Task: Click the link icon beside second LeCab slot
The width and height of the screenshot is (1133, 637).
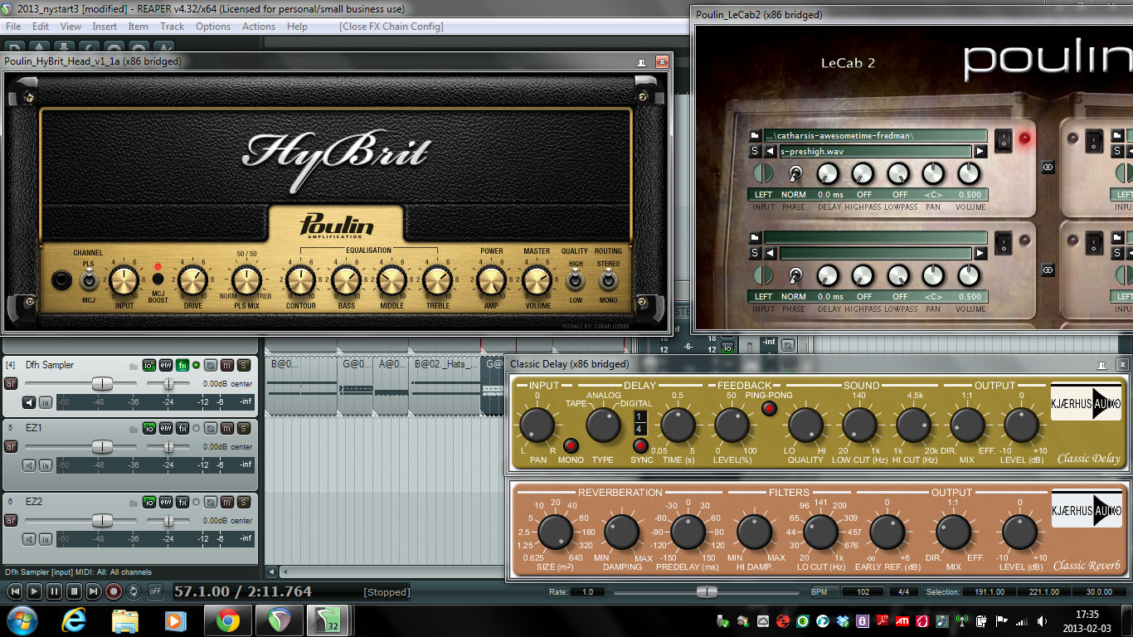Action: pos(1048,269)
